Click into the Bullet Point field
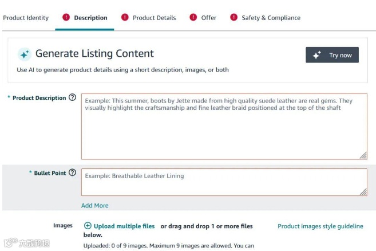Viewport: 376px width, 251px height. point(224,182)
